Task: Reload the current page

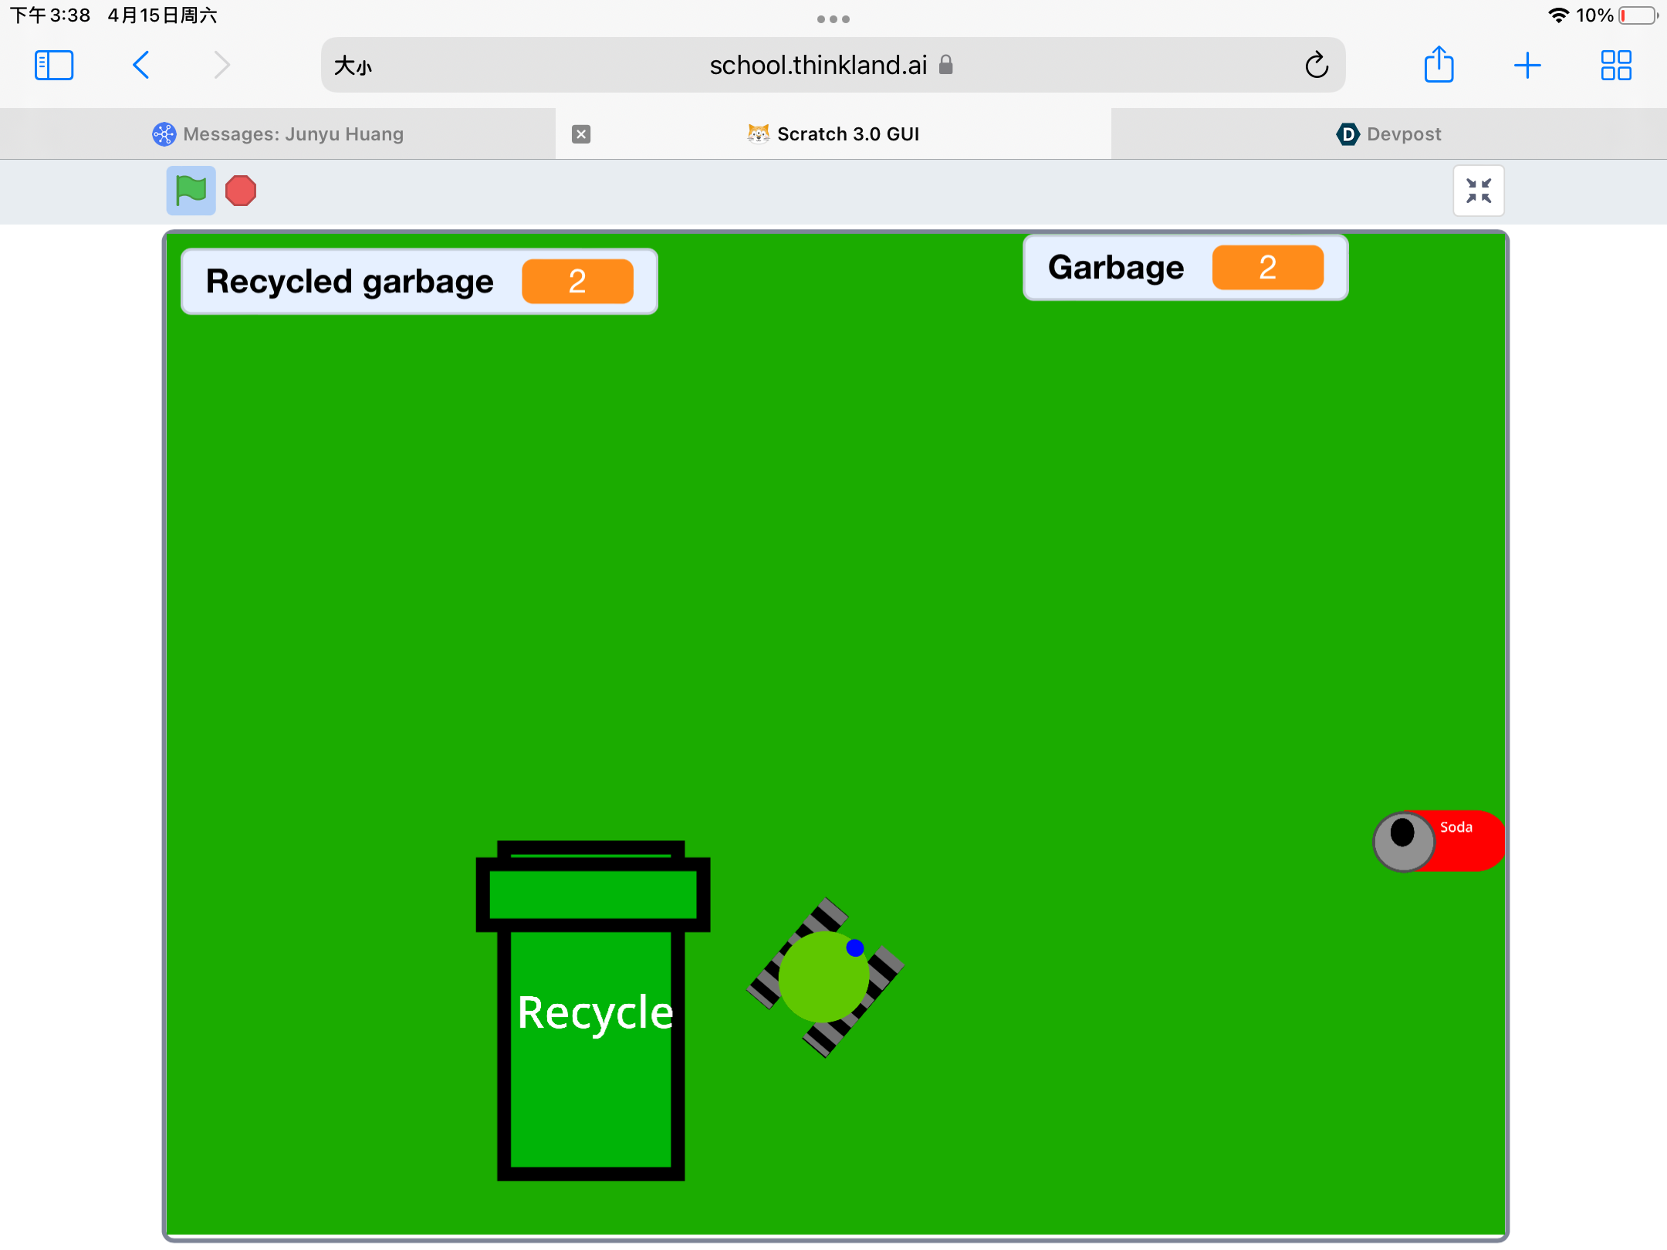Action: pyautogui.click(x=1317, y=66)
